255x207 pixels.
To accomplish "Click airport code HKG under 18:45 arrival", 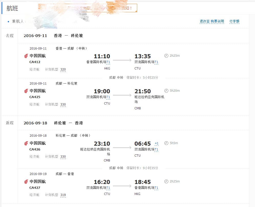I will (137, 194).
